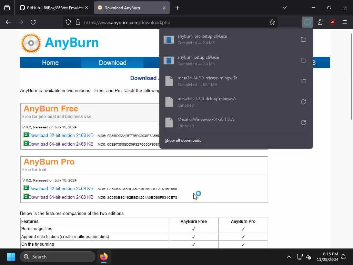
Task: Open the Download navigation item
Action: (113, 63)
